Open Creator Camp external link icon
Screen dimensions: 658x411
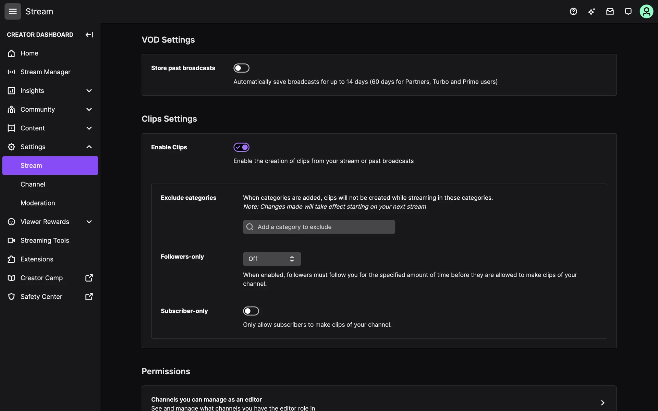coord(89,278)
